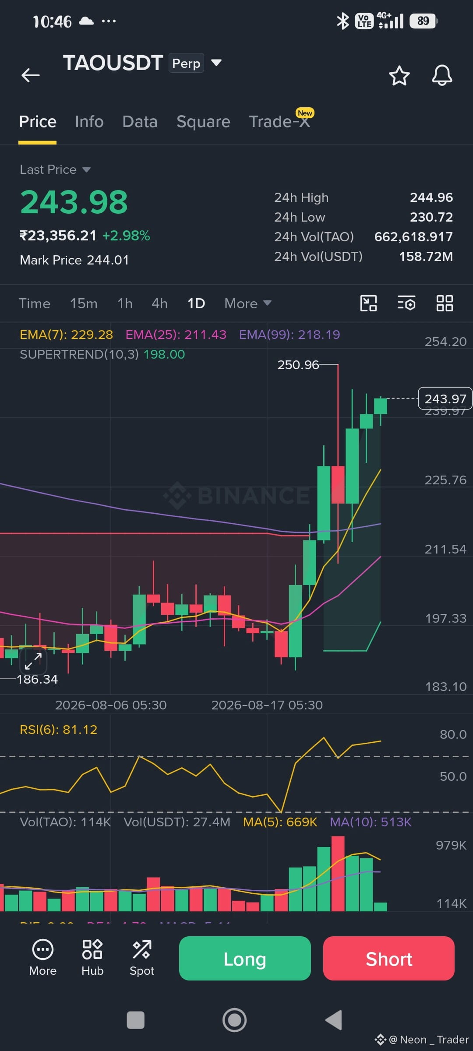Viewport: 473px width, 1051px height.
Task: Tap Android recent apps square button
Action: click(x=135, y=1020)
